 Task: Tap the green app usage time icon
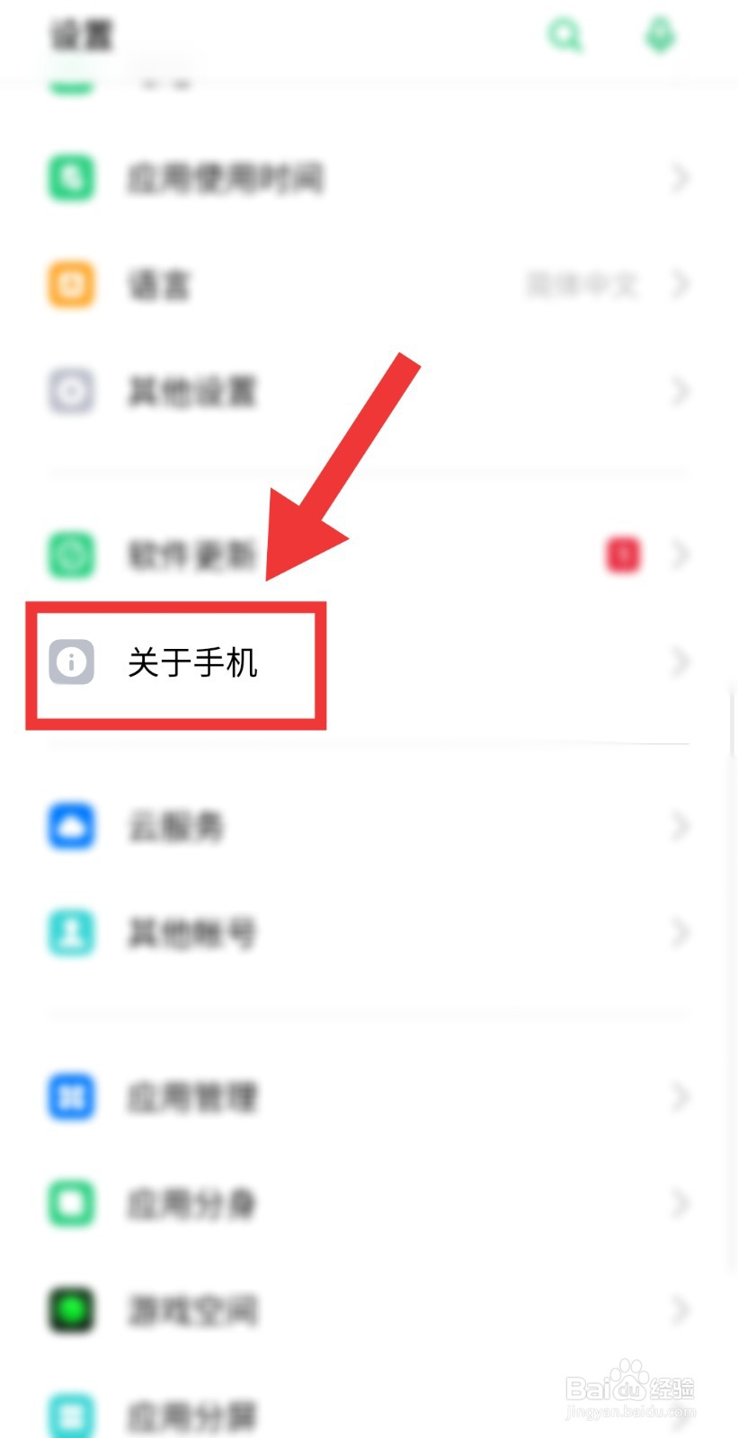point(71,178)
